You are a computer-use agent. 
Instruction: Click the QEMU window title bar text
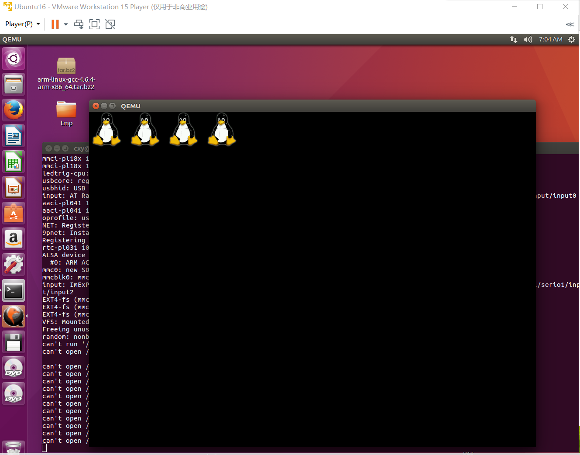click(130, 106)
